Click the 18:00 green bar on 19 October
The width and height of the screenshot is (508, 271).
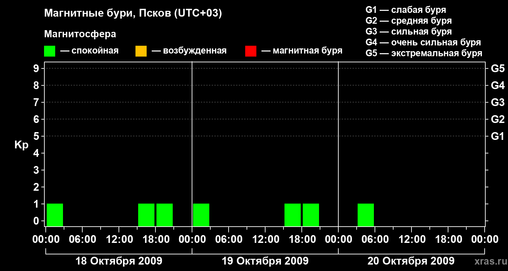[311, 215]
